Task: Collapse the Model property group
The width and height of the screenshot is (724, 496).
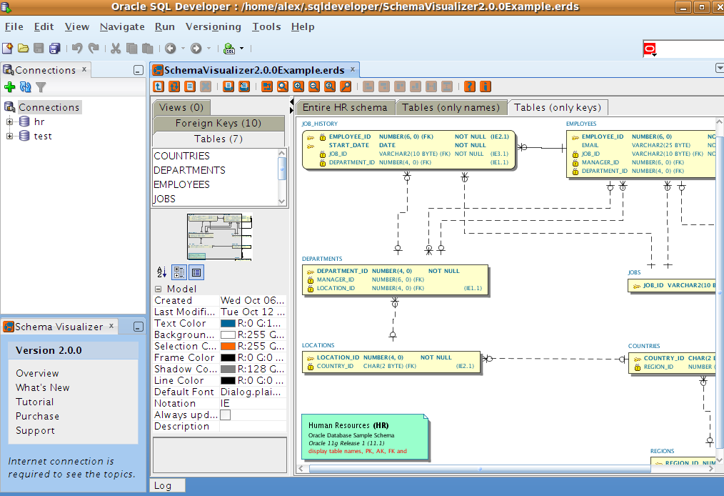Action: (159, 289)
